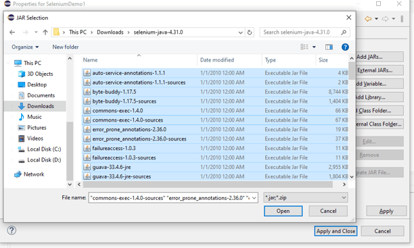Sort files by Date modified column
414x248 pixels.
[x=216, y=60]
